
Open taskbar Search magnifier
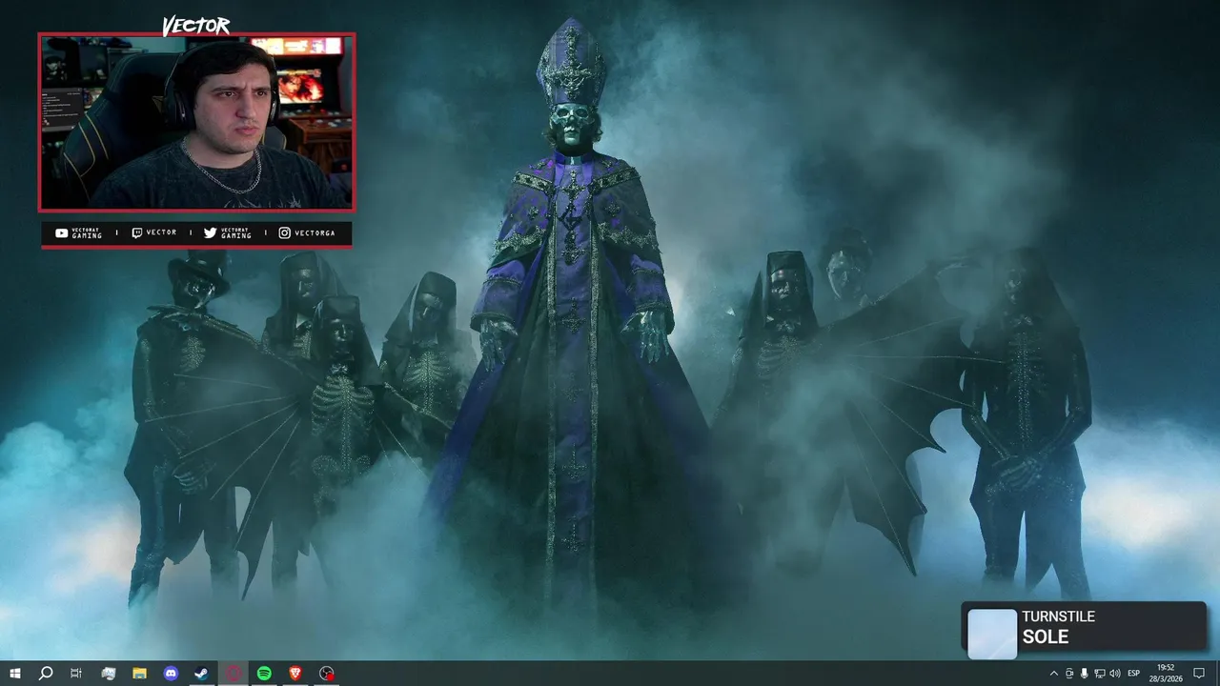click(45, 674)
